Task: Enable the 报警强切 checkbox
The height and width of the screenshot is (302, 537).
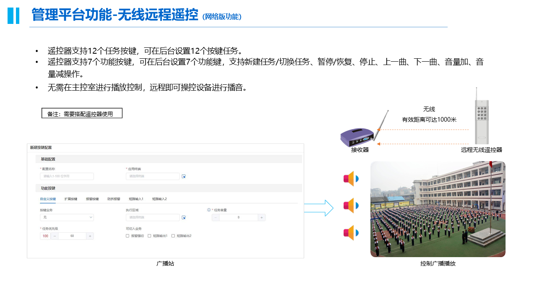Action: pyautogui.click(x=128, y=236)
